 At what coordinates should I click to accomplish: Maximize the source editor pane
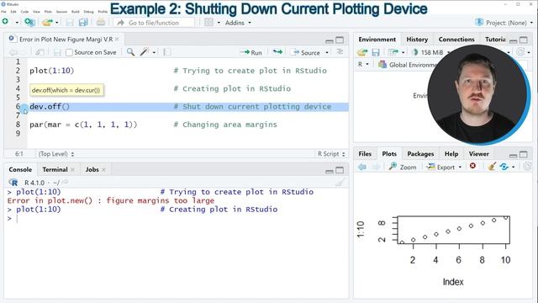[x=340, y=40]
